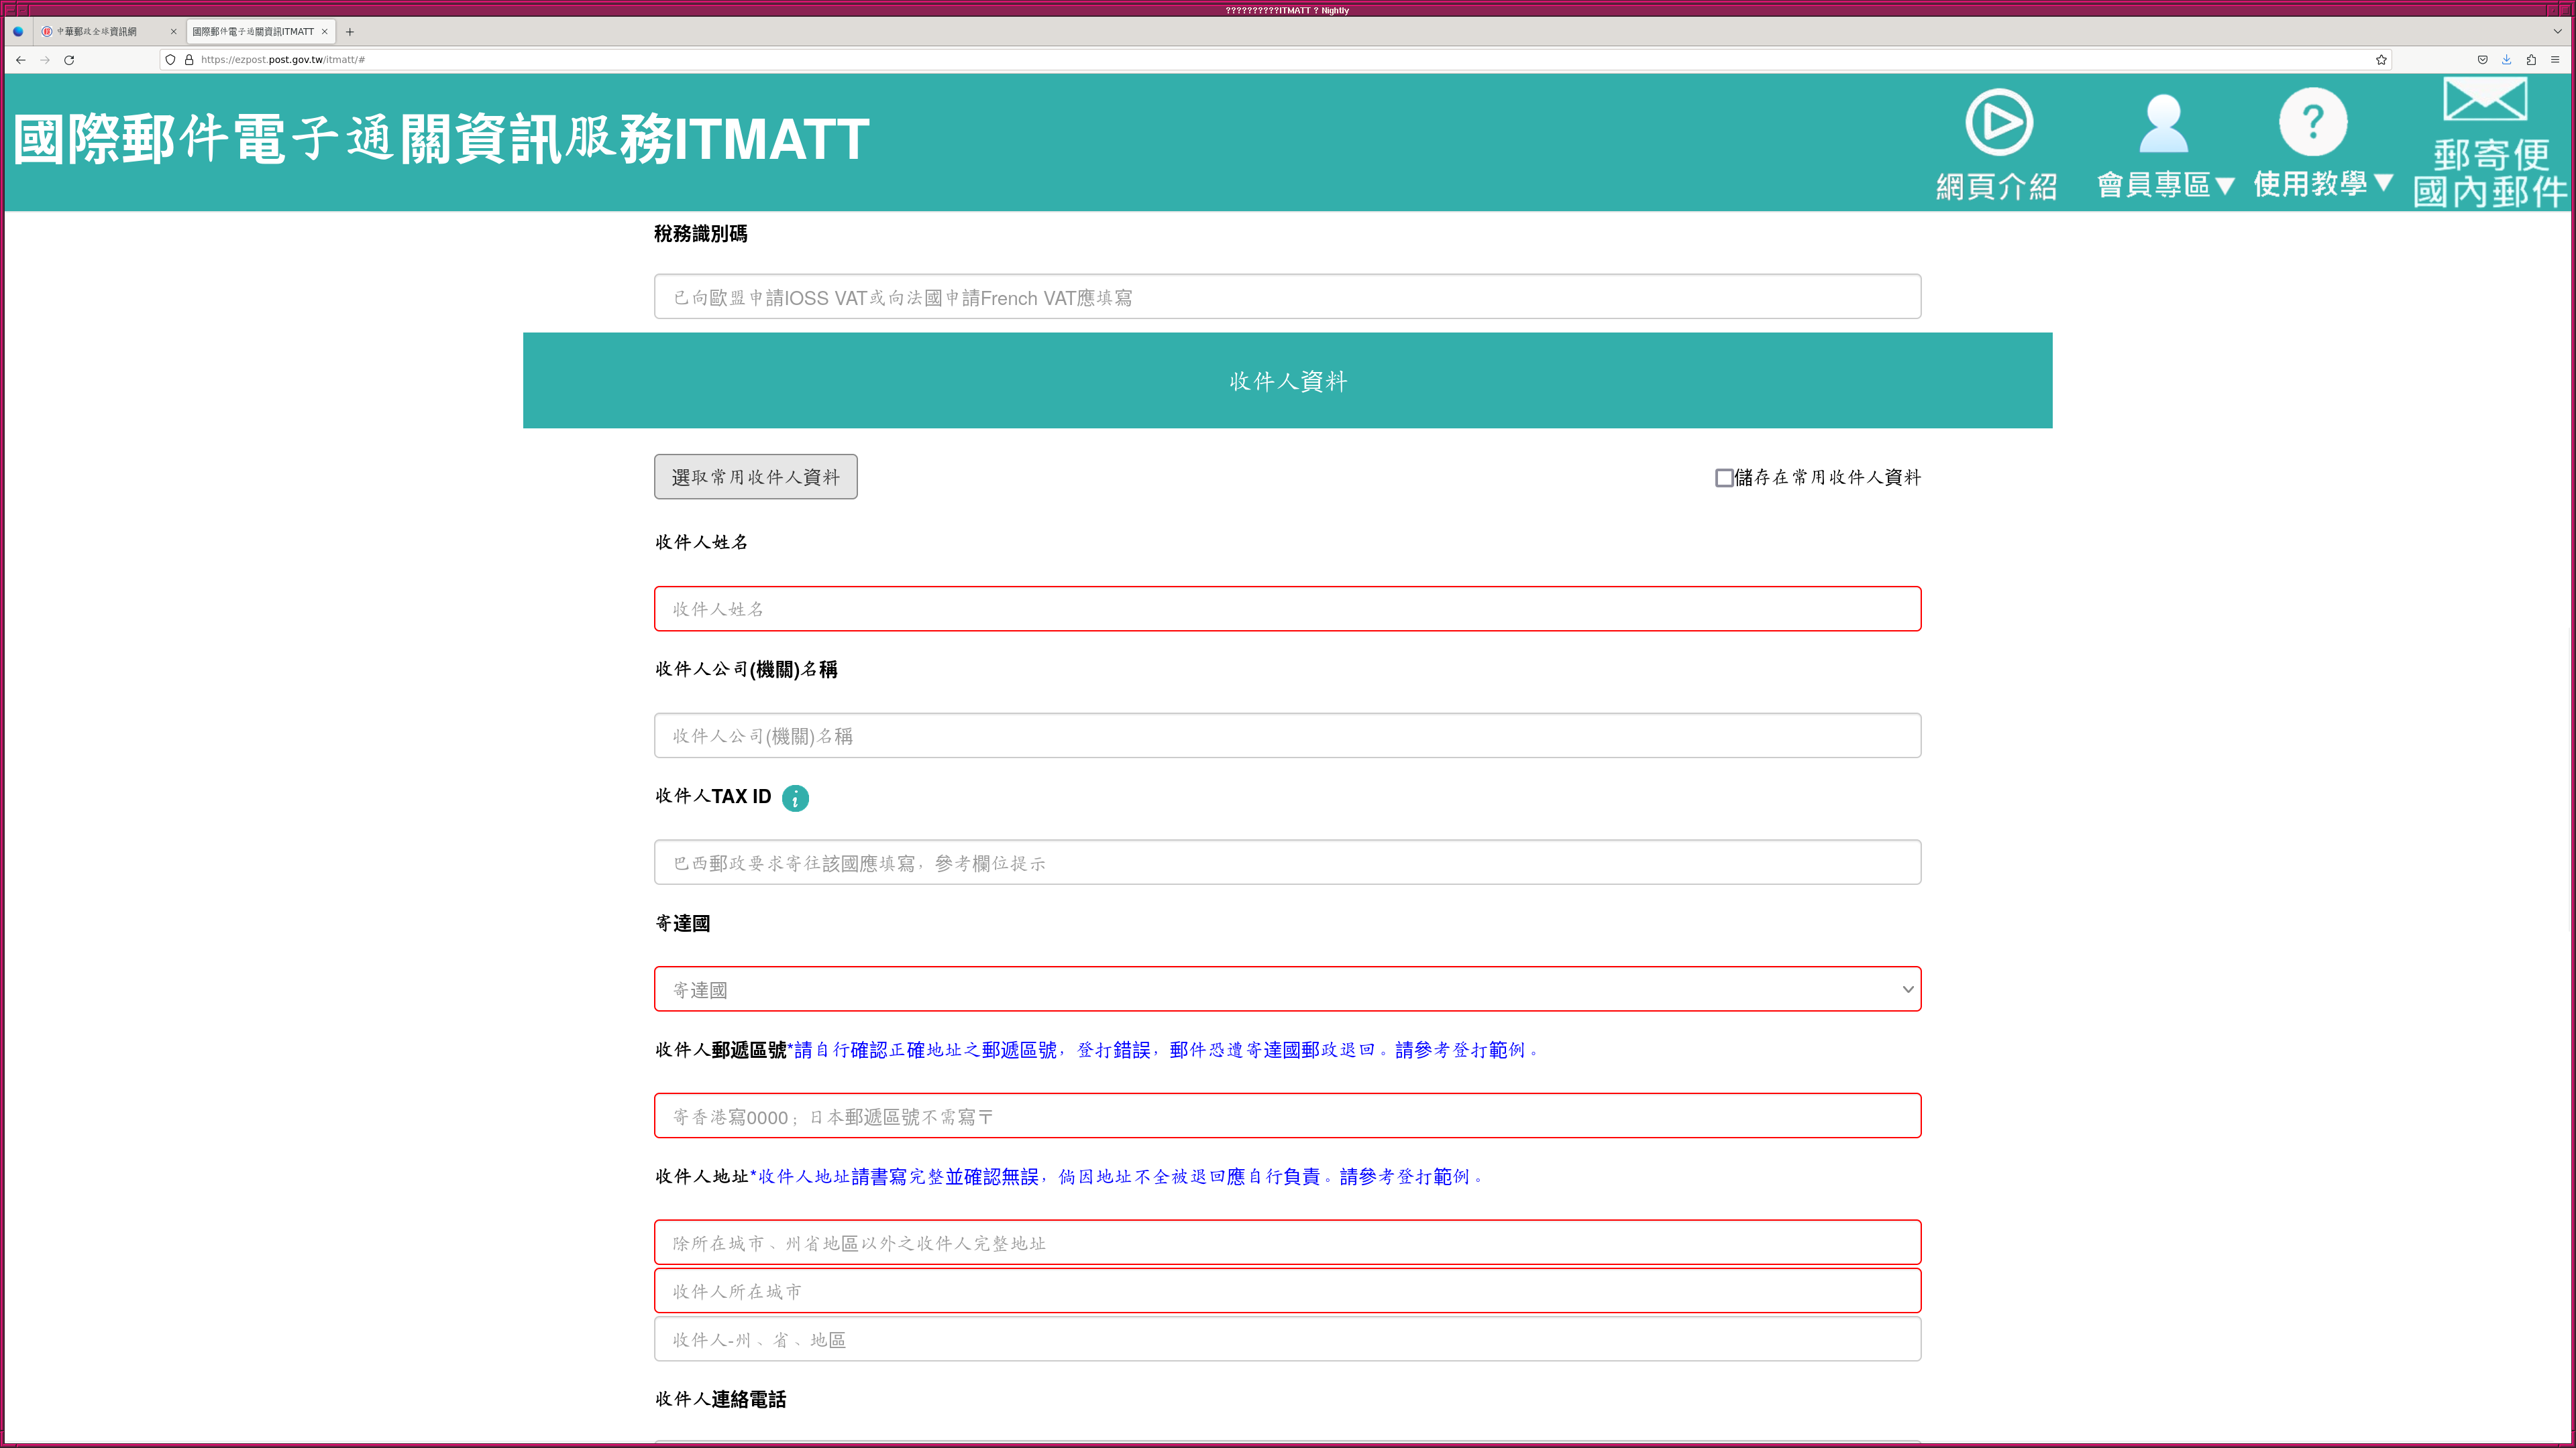Focus the 收件人郵遞區號 postal code field
The width and height of the screenshot is (2576, 1448).
click(x=1287, y=1116)
